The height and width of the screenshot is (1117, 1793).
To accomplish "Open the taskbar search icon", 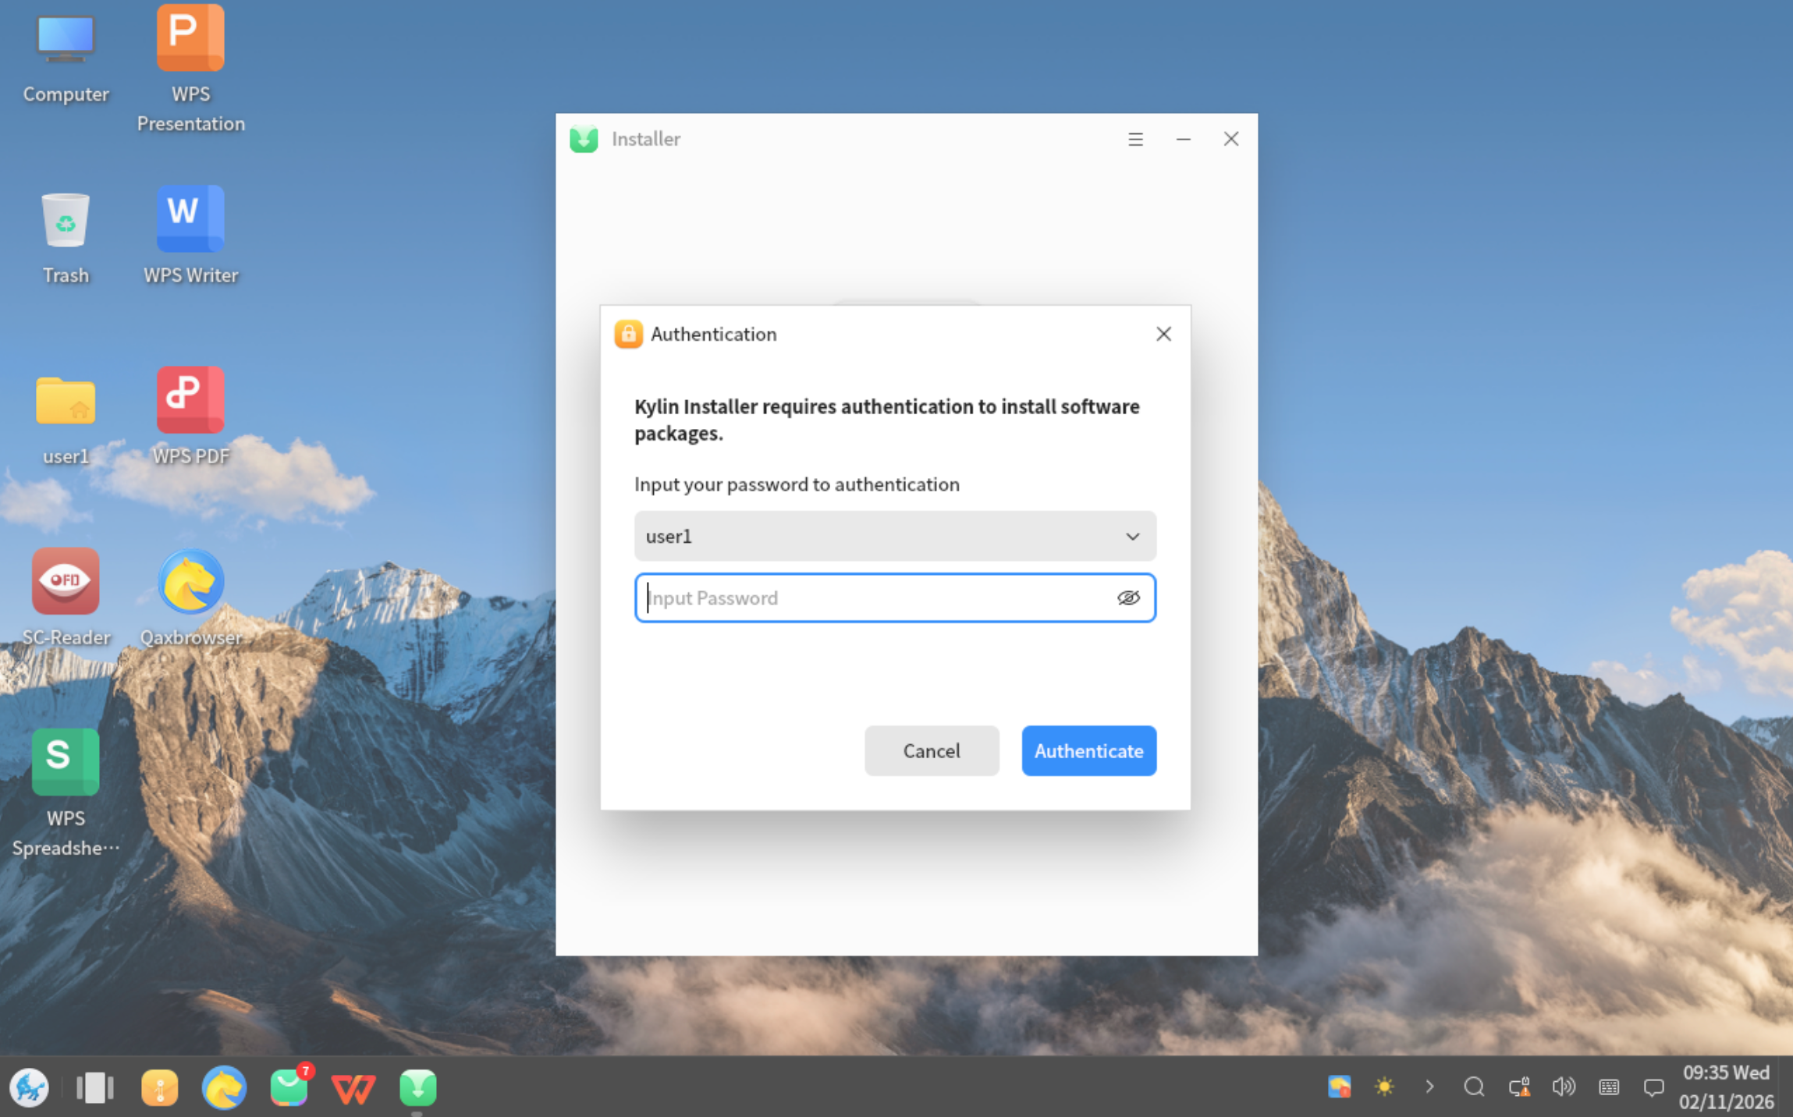I will [x=1474, y=1087].
